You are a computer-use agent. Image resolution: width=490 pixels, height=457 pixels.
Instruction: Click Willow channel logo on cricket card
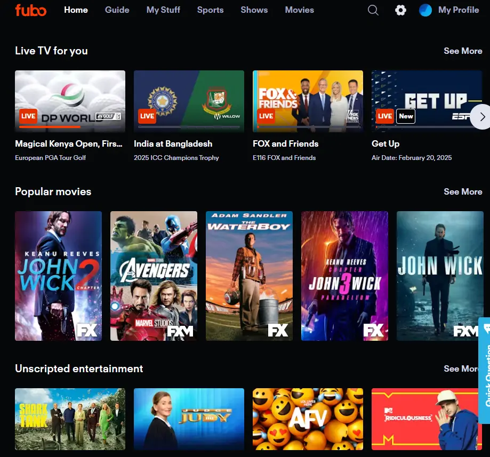[227, 116]
